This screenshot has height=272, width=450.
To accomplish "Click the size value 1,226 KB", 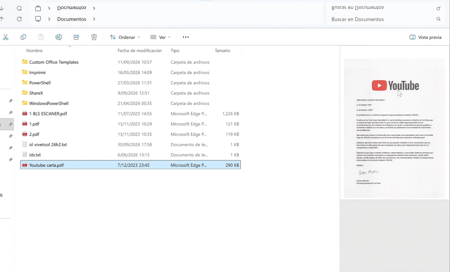I will click(x=231, y=114).
